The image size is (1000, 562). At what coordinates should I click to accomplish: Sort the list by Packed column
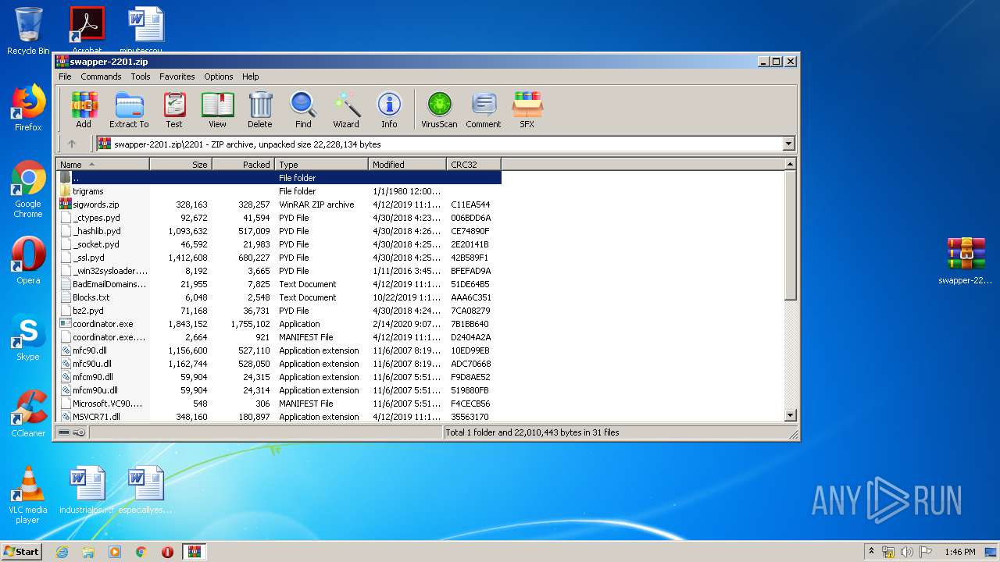click(243, 164)
